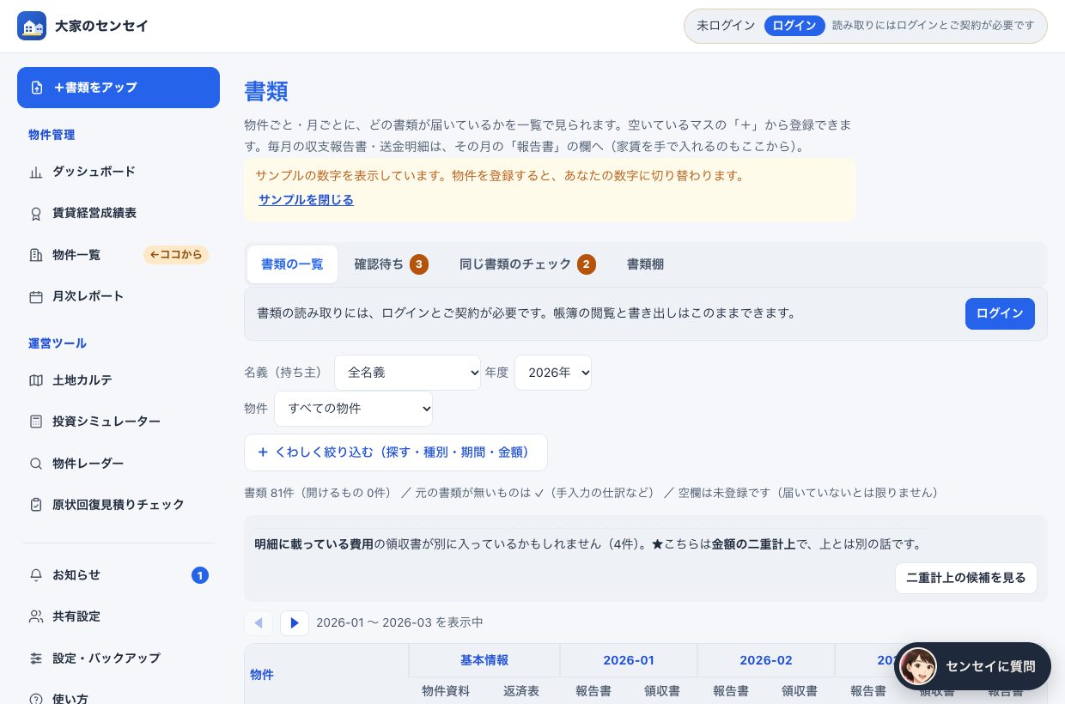Click the 大家のセンセイ title text

pyautogui.click(x=101, y=26)
